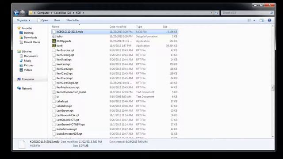Image resolution: width=283 pixels, height=159 pixels.
Task: Click the Videos library icon
Action: [x=21, y=70]
